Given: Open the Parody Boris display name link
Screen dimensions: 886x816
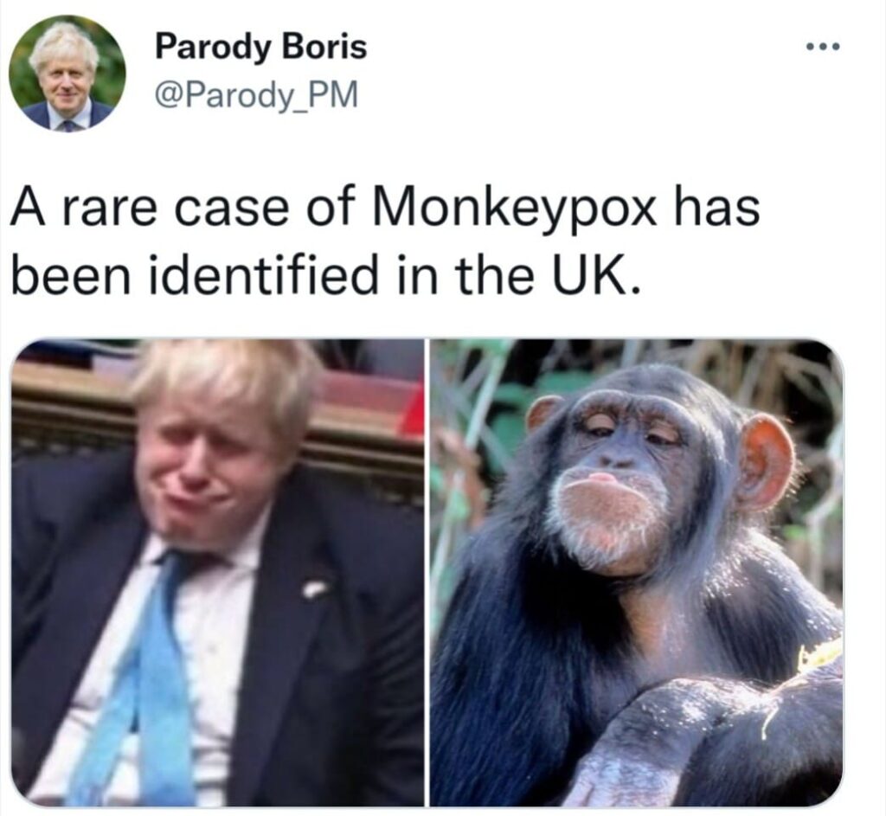Looking at the screenshot, I should tap(261, 47).
